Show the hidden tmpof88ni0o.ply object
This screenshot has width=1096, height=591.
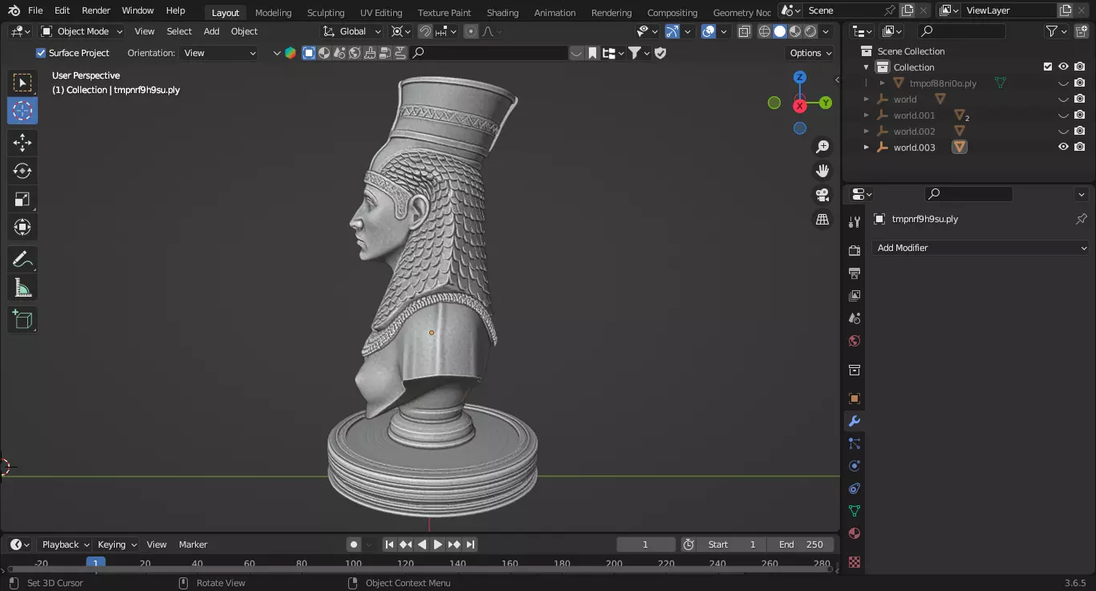point(1063,83)
